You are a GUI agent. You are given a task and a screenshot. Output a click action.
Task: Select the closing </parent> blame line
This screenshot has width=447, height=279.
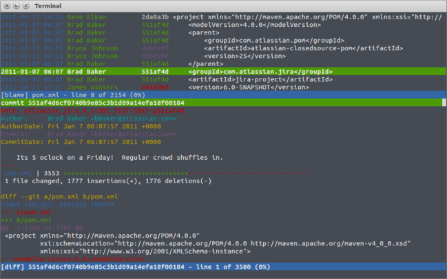(223, 63)
